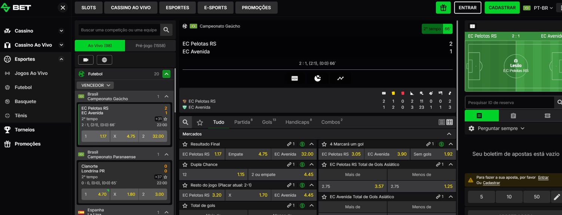The width and height of the screenshot is (562, 215).
Task: Click the pencil edit stakes icon
Action: click(557, 197)
